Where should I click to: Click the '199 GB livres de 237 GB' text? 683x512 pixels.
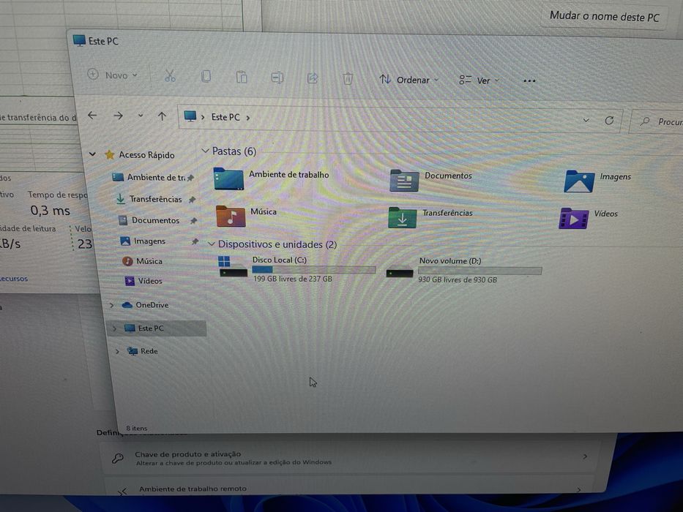tap(292, 279)
